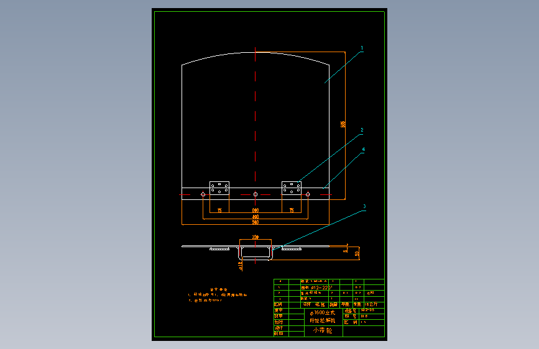The width and height of the screenshot is (539, 349).
Task: Click the left bolt hole circle
Action: click(x=203, y=194)
